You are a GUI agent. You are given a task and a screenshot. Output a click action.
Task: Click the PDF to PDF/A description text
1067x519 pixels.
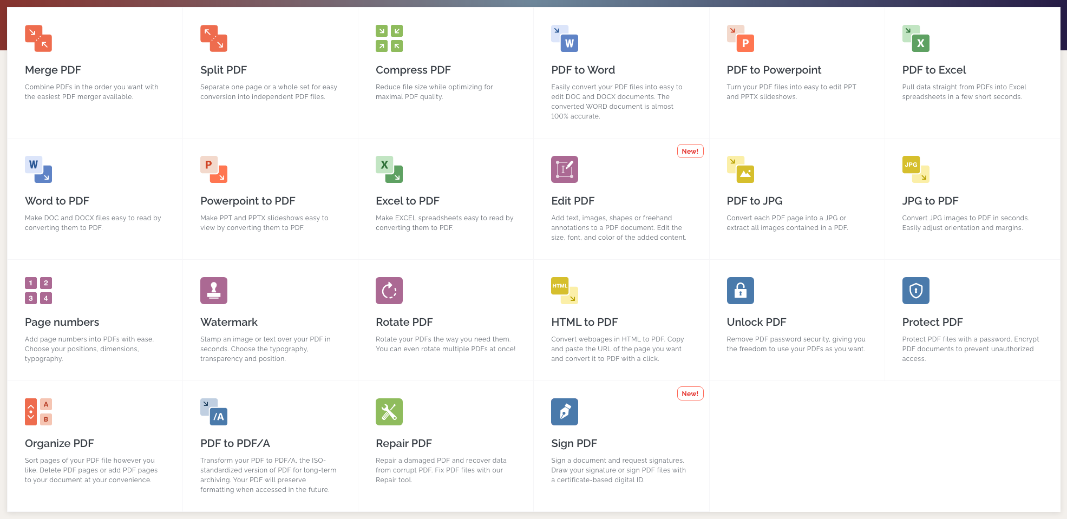click(268, 475)
